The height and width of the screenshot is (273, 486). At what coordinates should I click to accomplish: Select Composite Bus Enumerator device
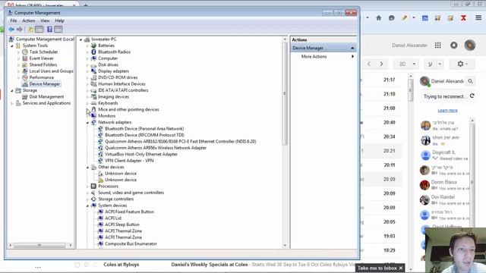click(x=131, y=244)
